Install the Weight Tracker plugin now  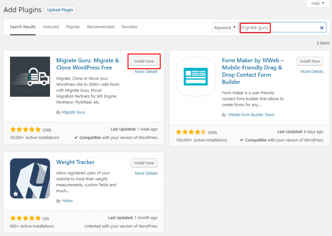pos(144,163)
